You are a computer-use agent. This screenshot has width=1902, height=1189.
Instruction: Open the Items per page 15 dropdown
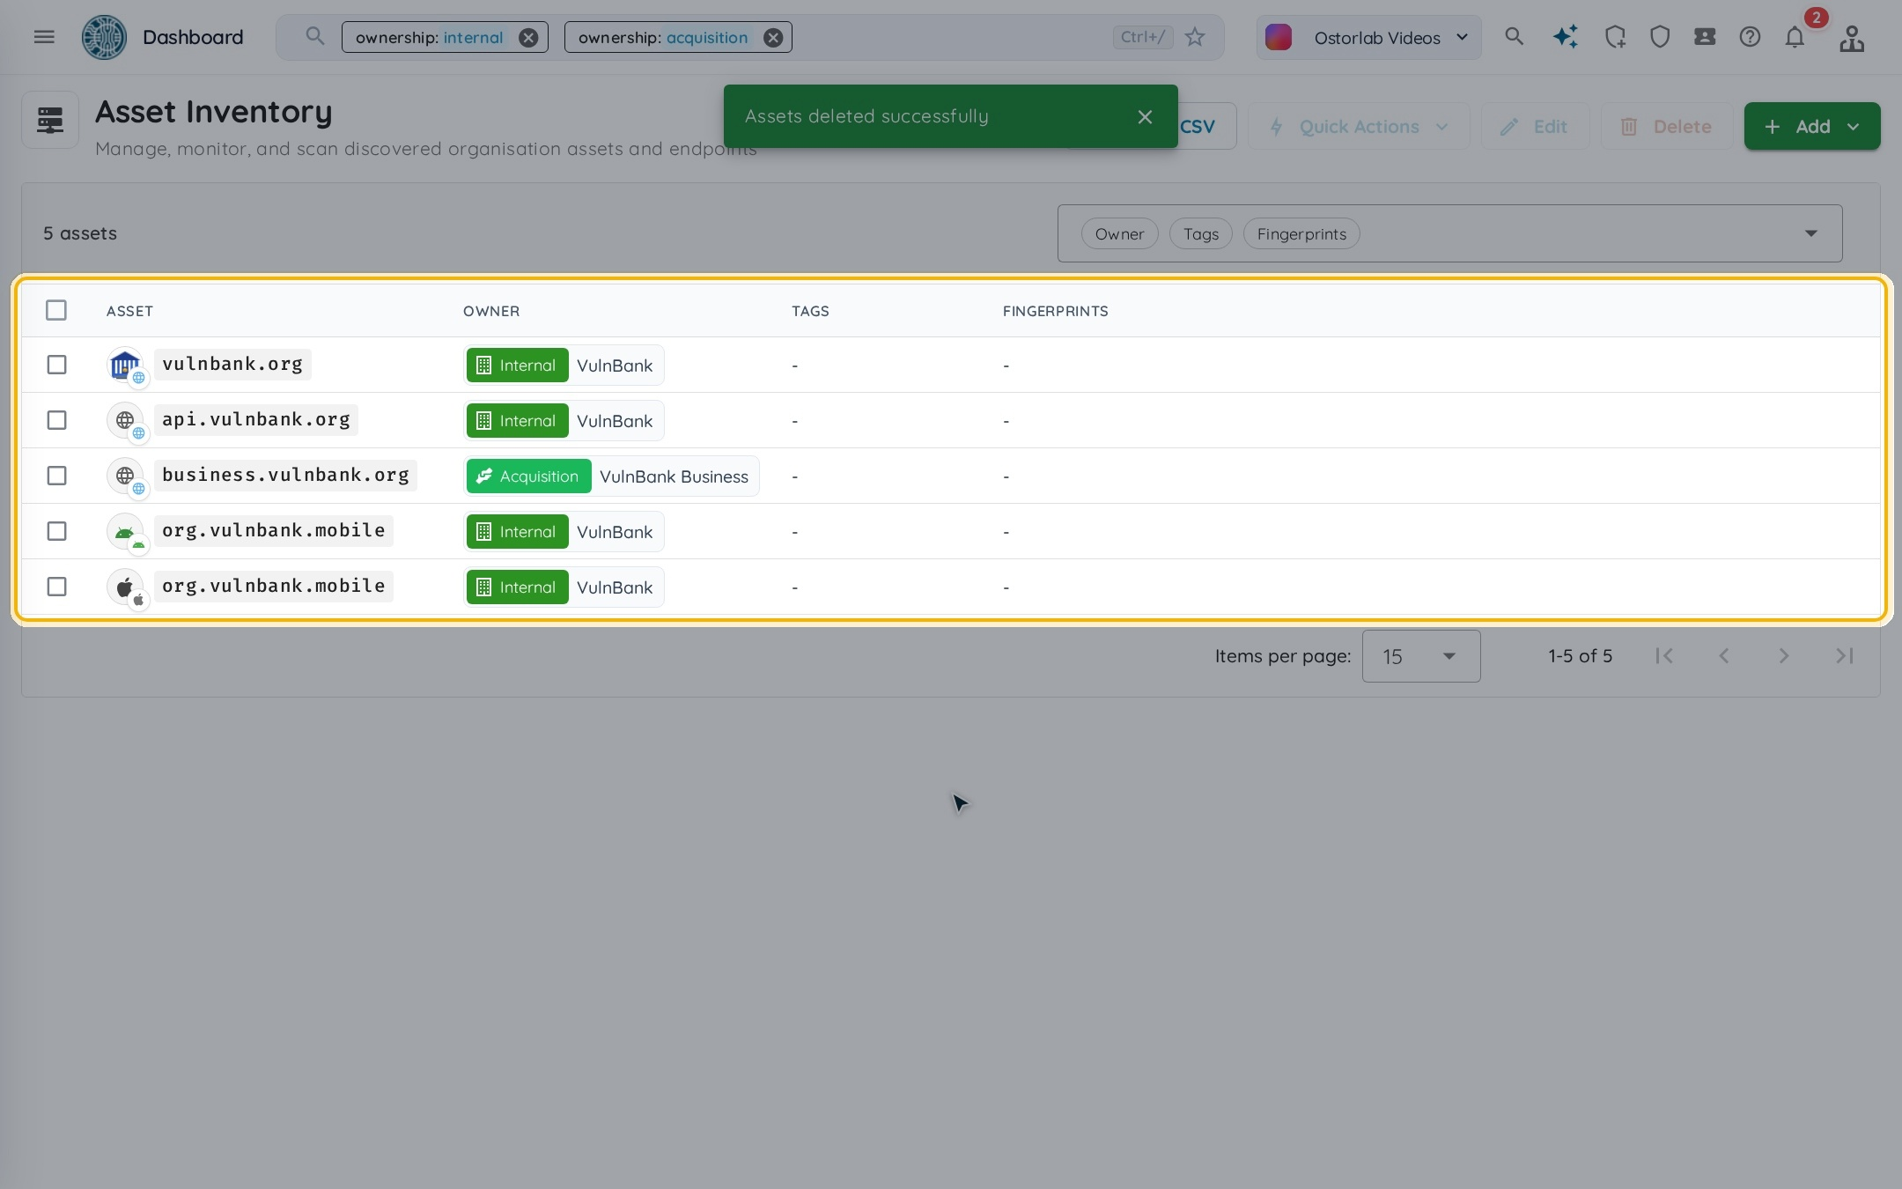coord(1421,656)
